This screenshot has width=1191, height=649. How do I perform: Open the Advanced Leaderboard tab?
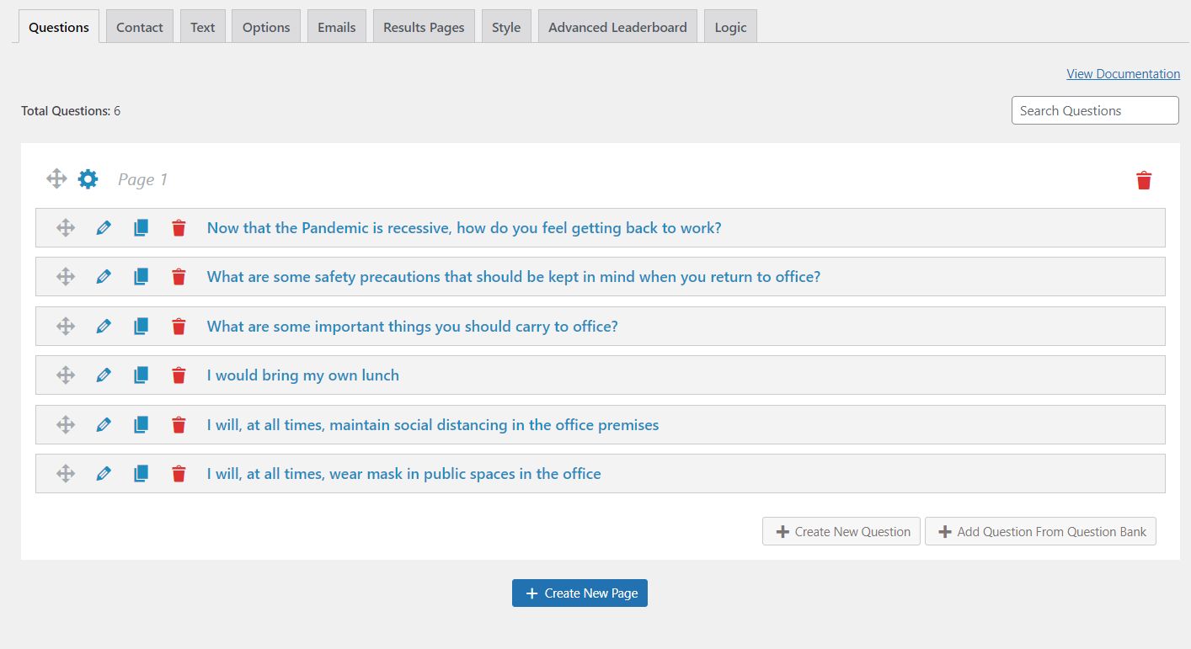point(617,26)
